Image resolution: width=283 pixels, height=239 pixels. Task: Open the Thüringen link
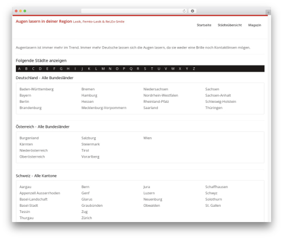point(214,108)
